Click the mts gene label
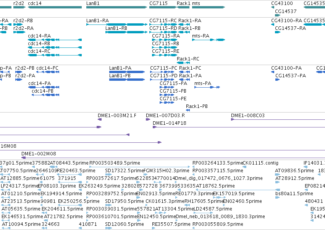The height and width of the screenshot is (230, 325). (x=196, y=3)
